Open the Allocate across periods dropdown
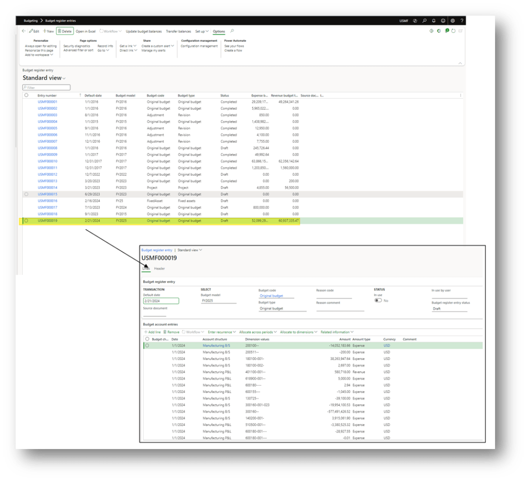The image size is (527, 481). (258, 332)
